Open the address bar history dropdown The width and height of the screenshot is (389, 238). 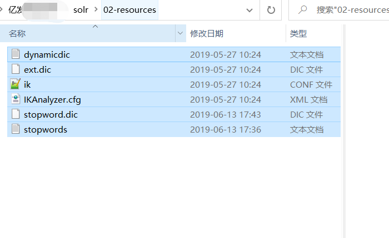coord(250,10)
